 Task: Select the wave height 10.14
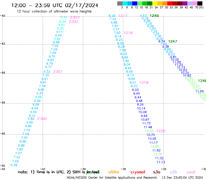pyautogui.click(x=141, y=108)
